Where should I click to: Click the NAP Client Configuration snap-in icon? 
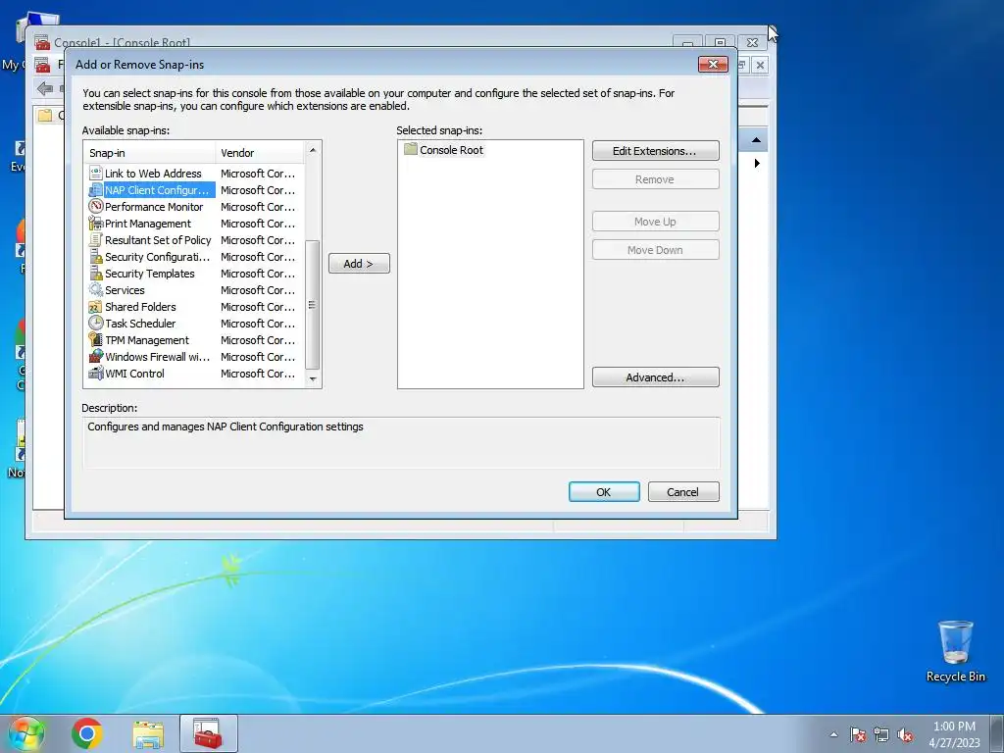95,190
